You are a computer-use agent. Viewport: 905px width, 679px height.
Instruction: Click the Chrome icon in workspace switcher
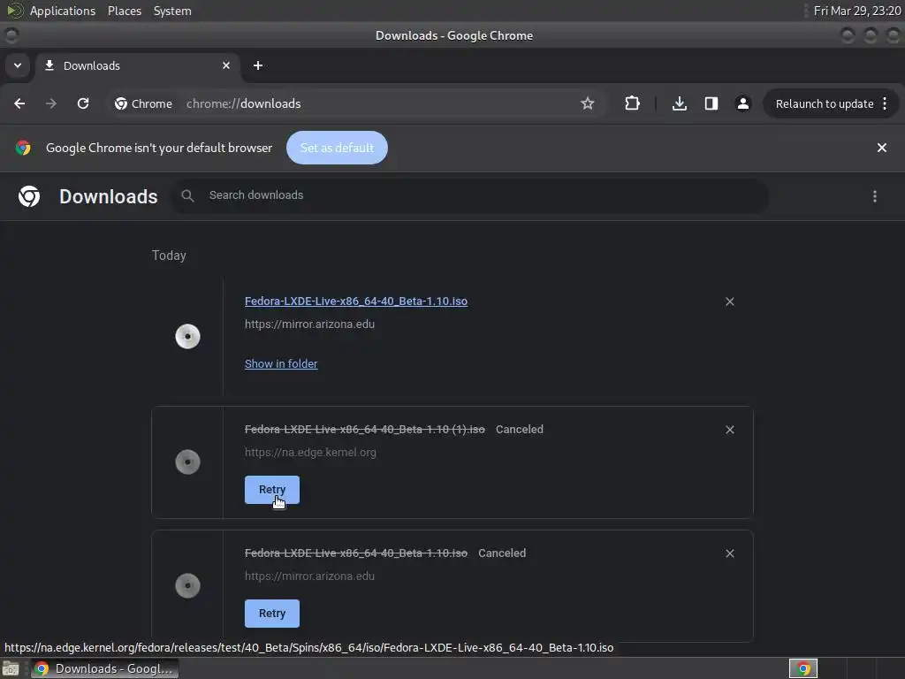(x=802, y=668)
